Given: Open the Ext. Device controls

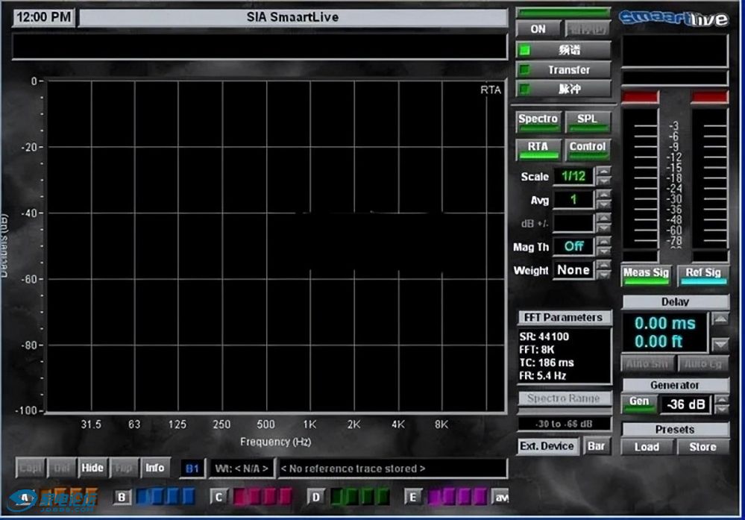Looking at the screenshot, I should [x=547, y=446].
